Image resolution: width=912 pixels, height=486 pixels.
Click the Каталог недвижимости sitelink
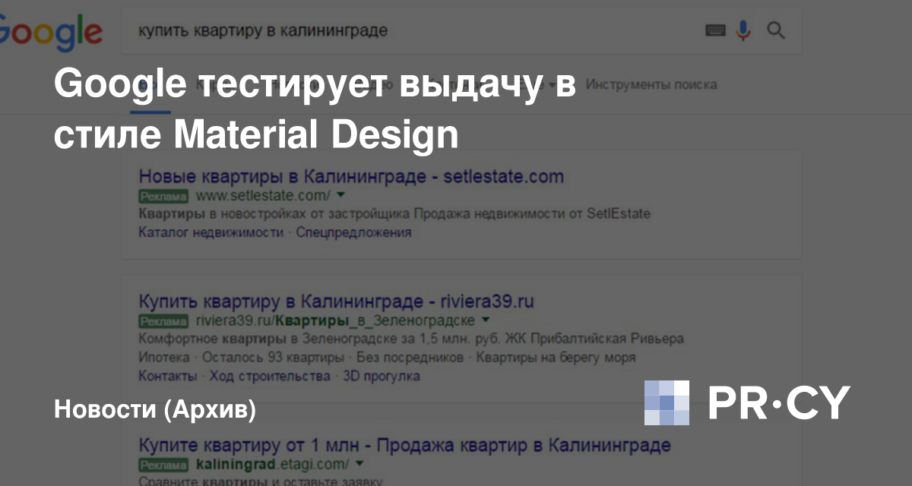click(211, 232)
